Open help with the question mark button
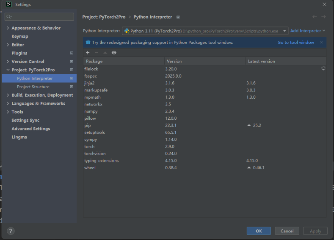This screenshot has height=240, width=334. point(11,231)
